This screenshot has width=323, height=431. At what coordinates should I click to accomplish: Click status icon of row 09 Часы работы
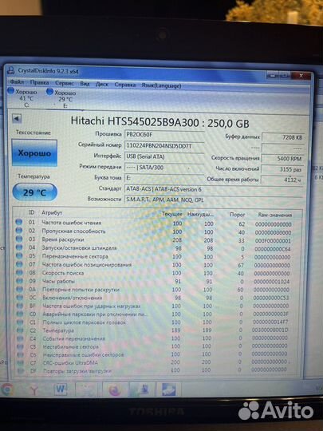click(19, 281)
